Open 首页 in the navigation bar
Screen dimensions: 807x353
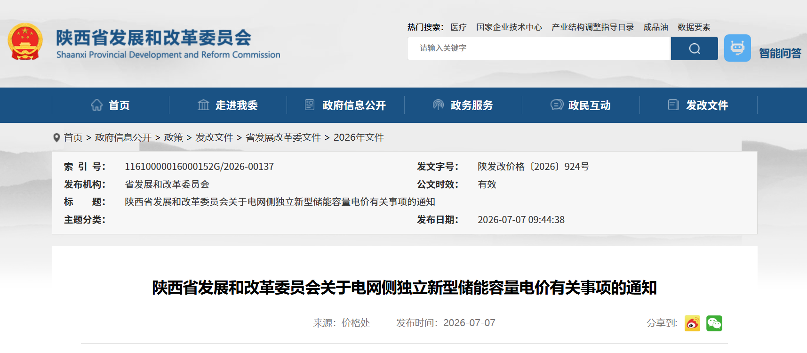[x=120, y=105]
